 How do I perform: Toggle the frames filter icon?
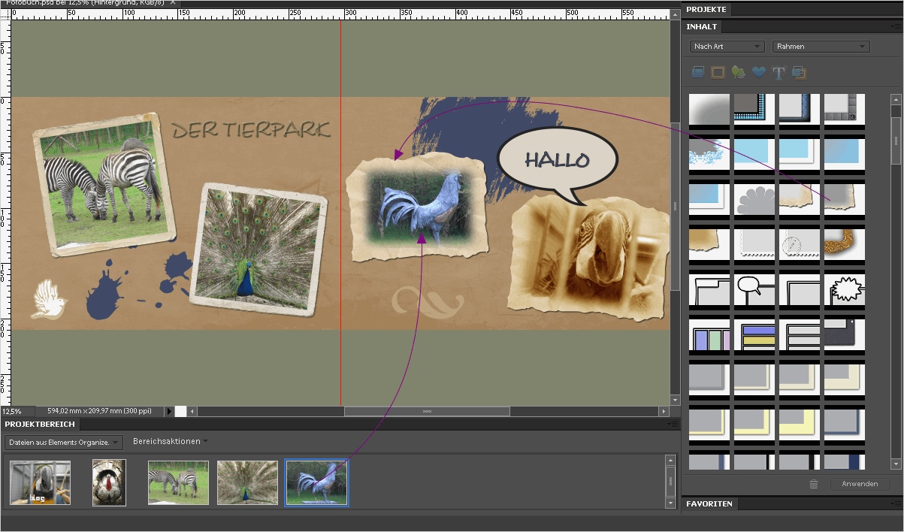click(718, 72)
